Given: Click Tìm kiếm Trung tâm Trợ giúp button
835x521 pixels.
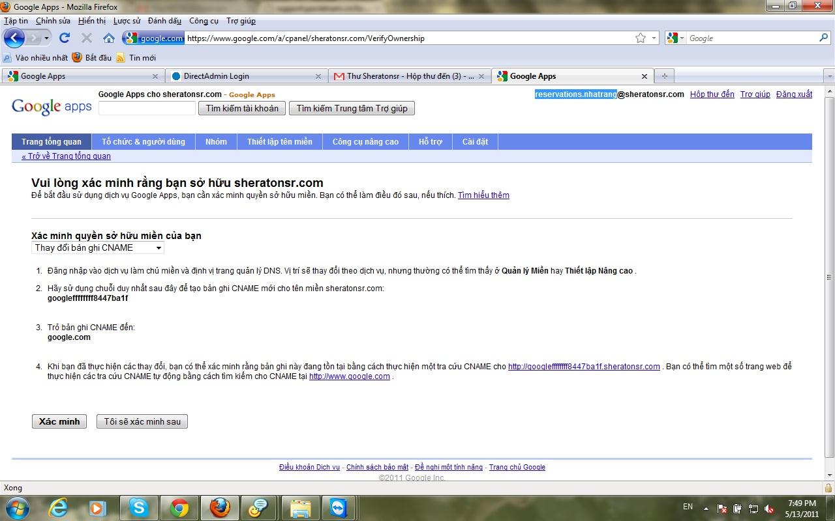Looking at the screenshot, I should [352, 108].
